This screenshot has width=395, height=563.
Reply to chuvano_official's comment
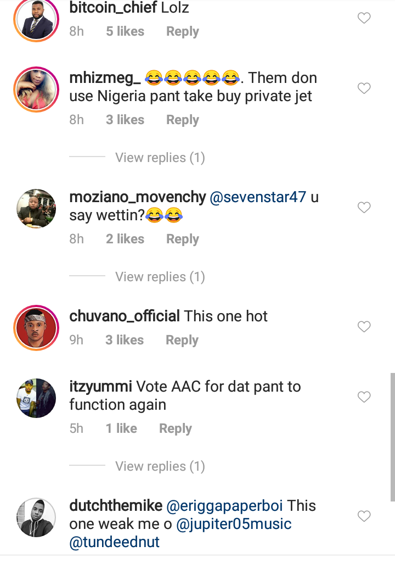[x=182, y=341]
